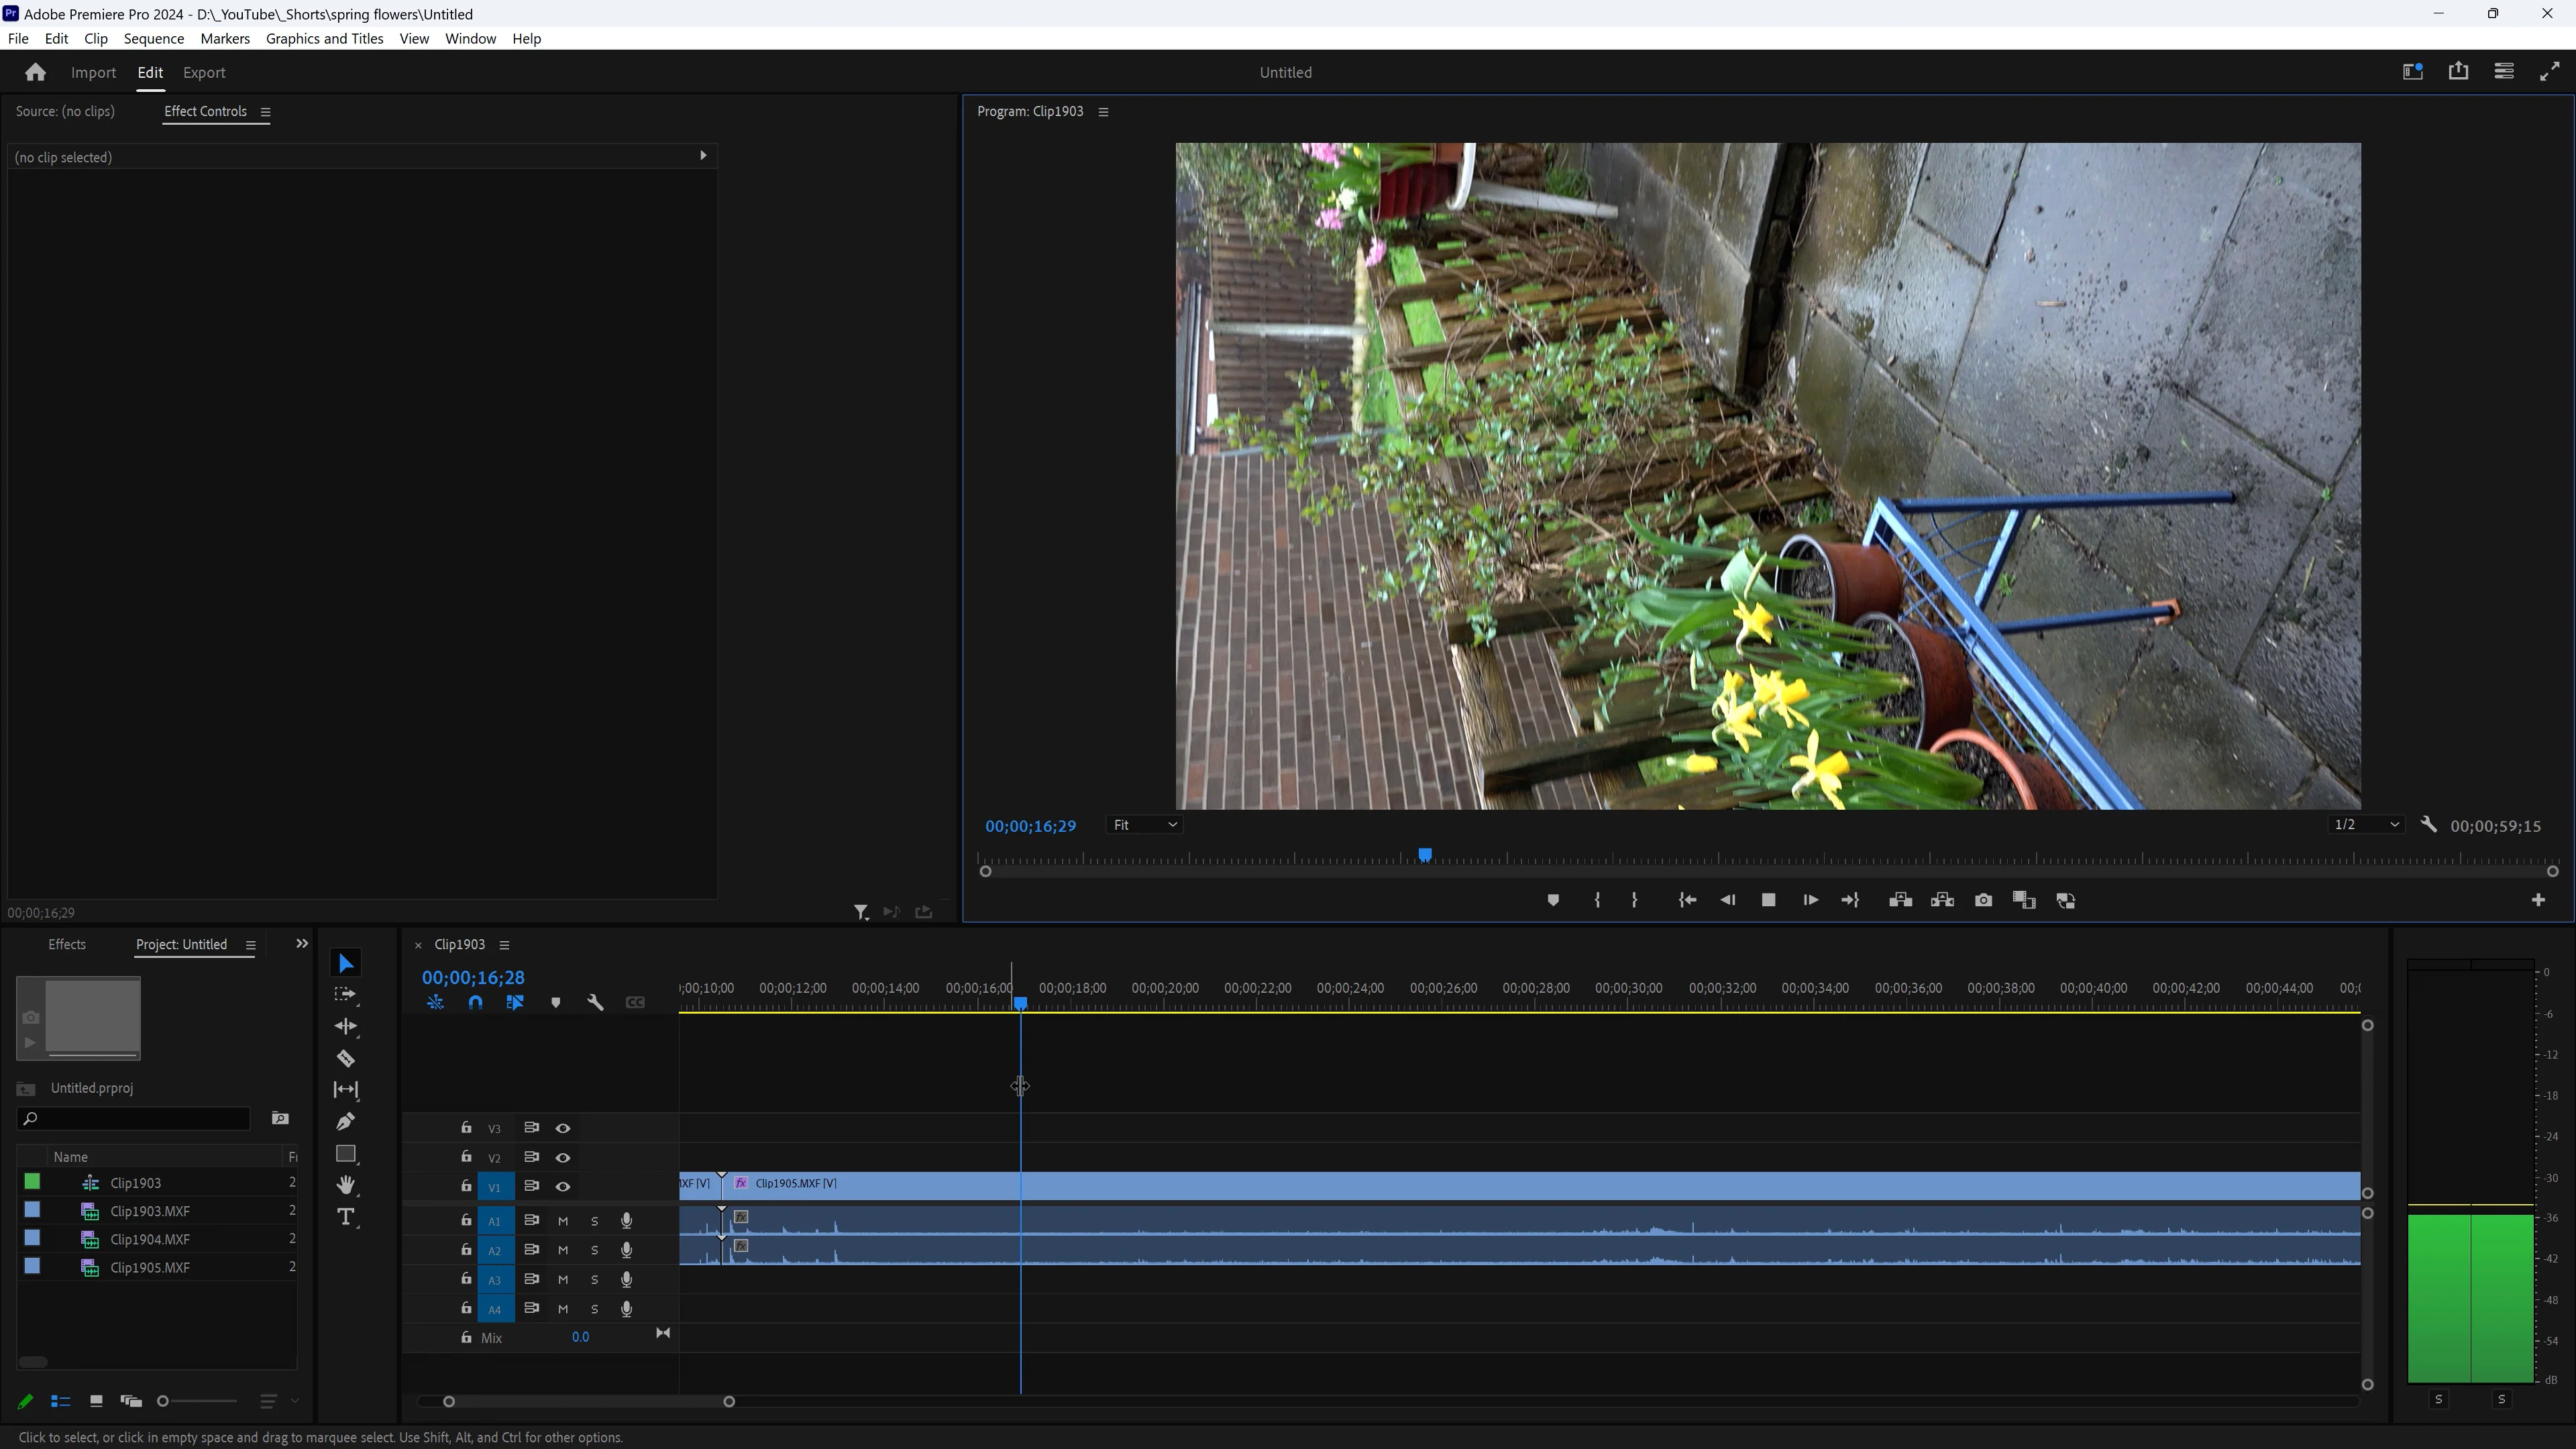Add a marker in the Program monitor
The width and height of the screenshot is (2576, 1449).
(x=1553, y=900)
